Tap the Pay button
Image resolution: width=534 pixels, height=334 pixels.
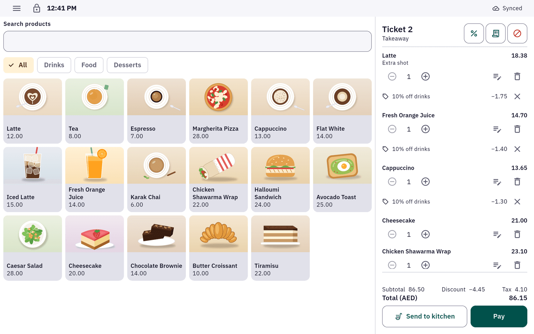pyautogui.click(x=499, y=316)
